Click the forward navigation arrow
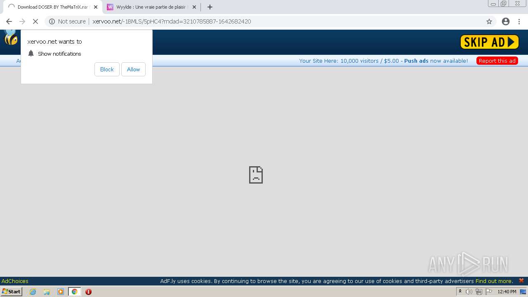Viewport: 528px width, 297px height. coord(22,21)
